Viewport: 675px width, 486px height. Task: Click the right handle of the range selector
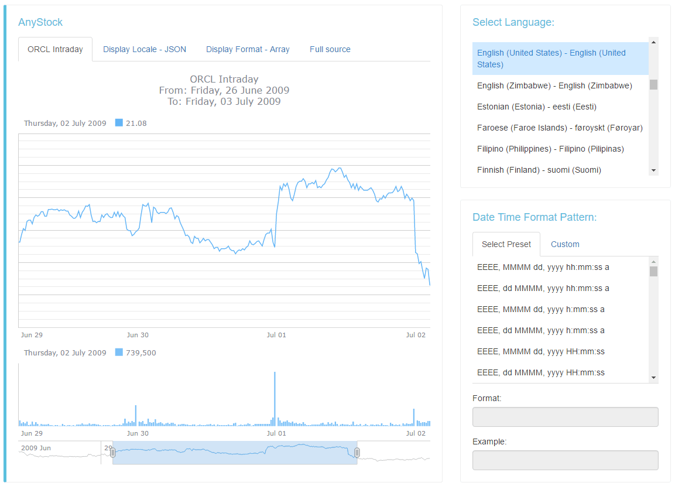tap(357, 451)
